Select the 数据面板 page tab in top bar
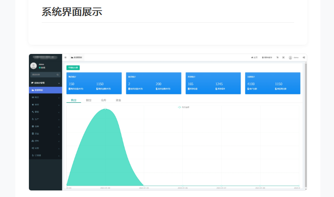 [x=76, y=57]
